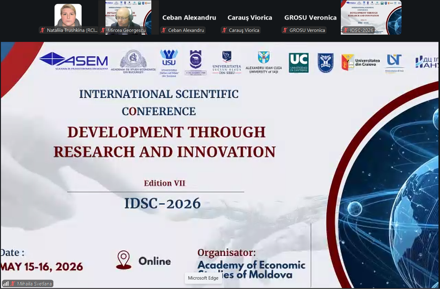Click the Microsoft Edge tooltip label
Viewport: 440px width, 289px height.
point(203,278)
